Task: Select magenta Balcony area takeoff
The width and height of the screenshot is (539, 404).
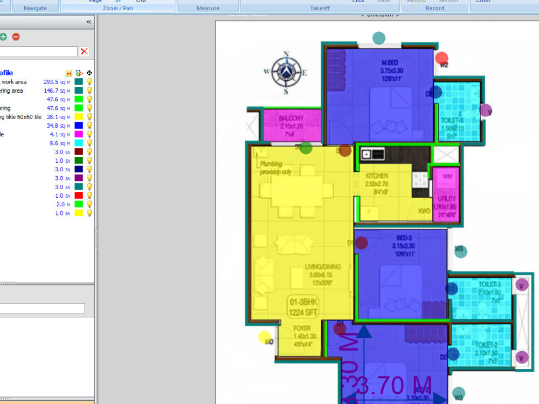Action: click(292, 125)
